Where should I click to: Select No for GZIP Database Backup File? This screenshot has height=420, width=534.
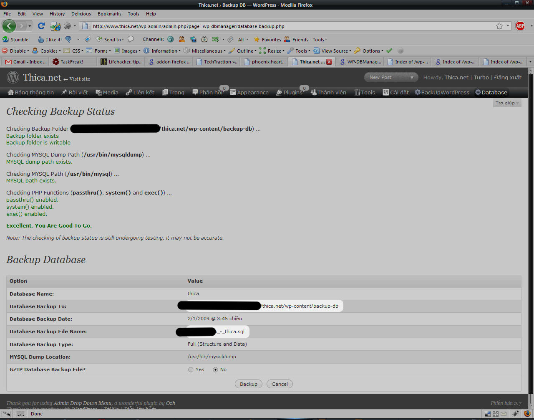215,369
